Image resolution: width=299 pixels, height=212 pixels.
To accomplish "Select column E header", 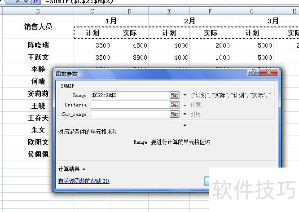I will point(169,11).
